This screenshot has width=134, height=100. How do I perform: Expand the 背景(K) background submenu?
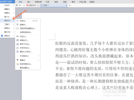click(28, 60)
